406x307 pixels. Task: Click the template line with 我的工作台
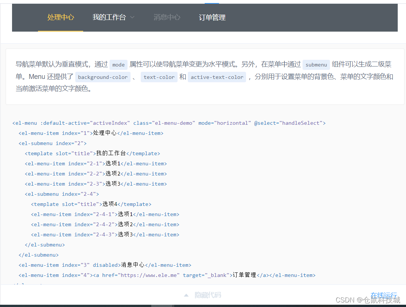pos(93,153)
